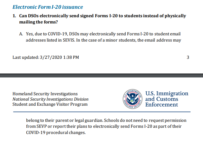Click 'National Security Investigations Division' italic text
This screenshot has width=203, height=143.
[50, 99]
